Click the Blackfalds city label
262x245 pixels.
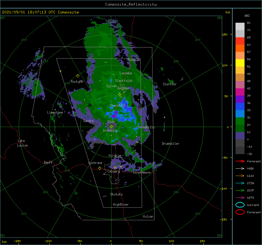[x=124, y=81]
